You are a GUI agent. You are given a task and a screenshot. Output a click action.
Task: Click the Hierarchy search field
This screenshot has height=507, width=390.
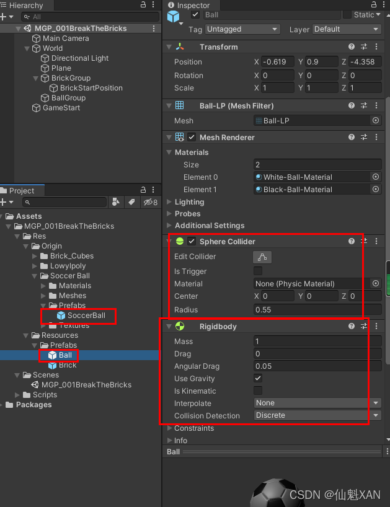91,17
